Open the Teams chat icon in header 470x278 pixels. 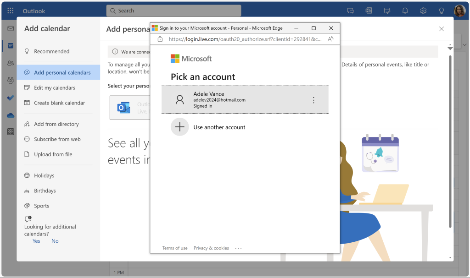pyautogui.click(x=350, y=11)
